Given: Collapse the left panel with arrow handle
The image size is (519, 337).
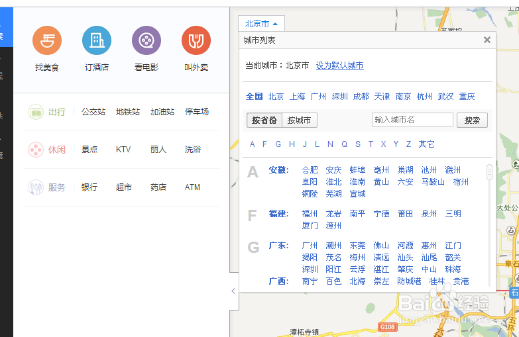Looking at the screenshot, I should click(x=233, y=291).
